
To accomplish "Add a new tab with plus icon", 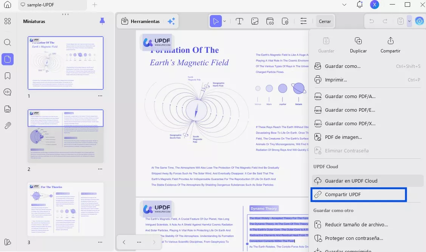I will [x=94, y=5].
